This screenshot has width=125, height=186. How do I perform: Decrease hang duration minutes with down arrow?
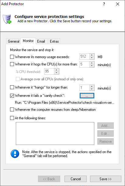(x=92, y=89)
